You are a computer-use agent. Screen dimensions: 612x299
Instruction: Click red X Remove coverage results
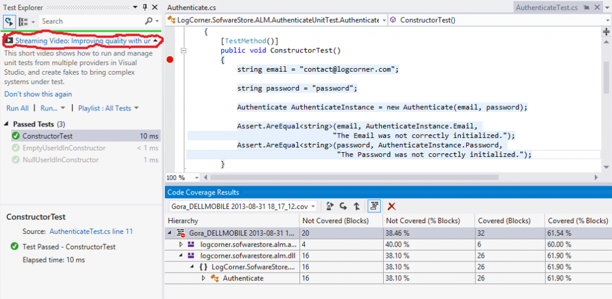tap(391, 206)
